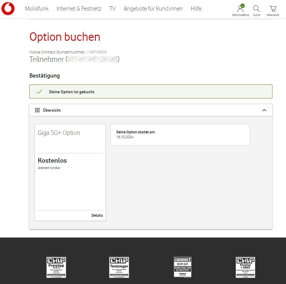Click the CHIP Testsieger badge
The width and height of the screenshot is (286, 284).
[119, 267]
